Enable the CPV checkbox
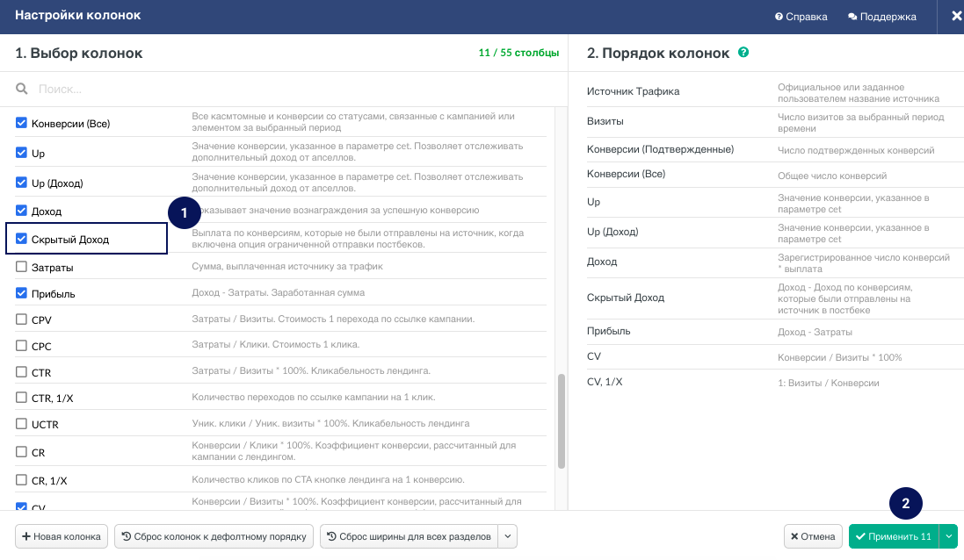The height and width of the screenshot is (560, 964). (x=21, y=319)
